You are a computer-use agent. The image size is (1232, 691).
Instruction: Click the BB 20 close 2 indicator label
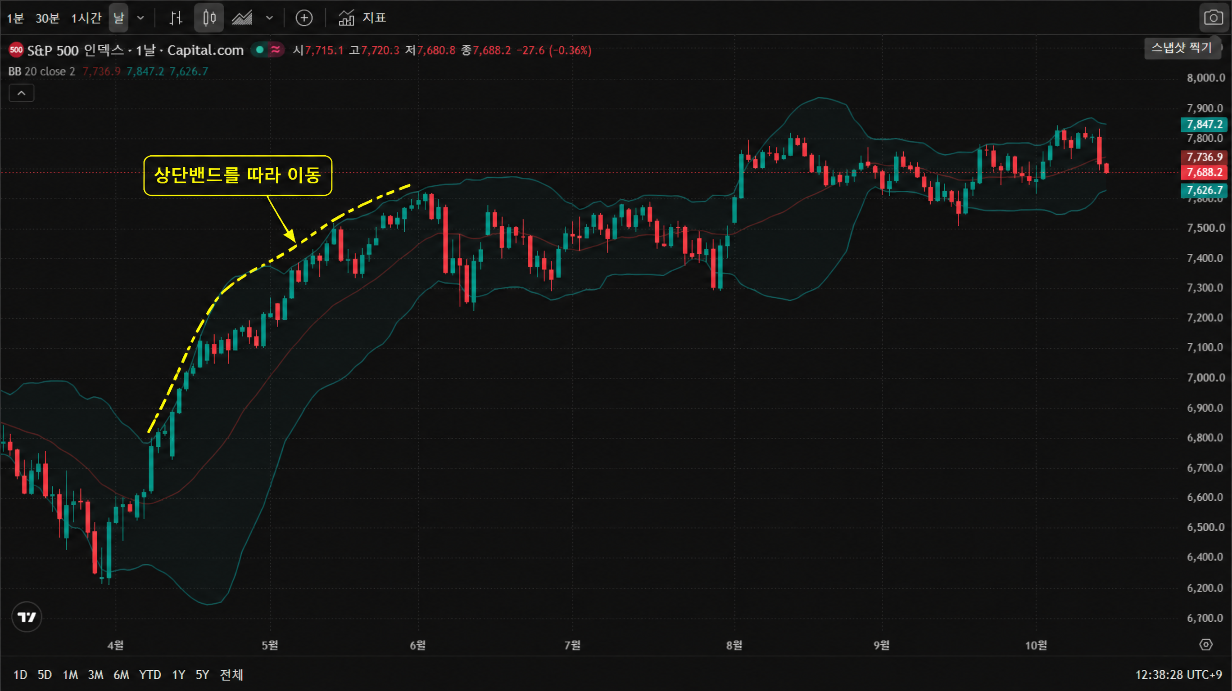pos(41,71)
